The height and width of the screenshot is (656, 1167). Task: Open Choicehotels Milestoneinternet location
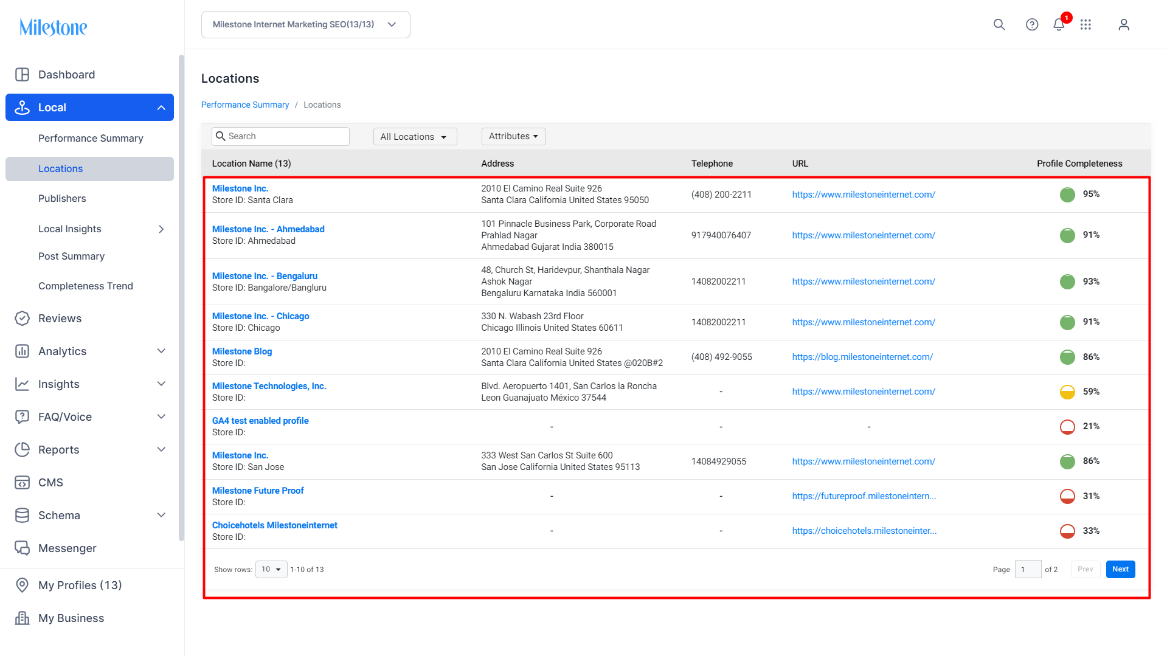[274, 525]
